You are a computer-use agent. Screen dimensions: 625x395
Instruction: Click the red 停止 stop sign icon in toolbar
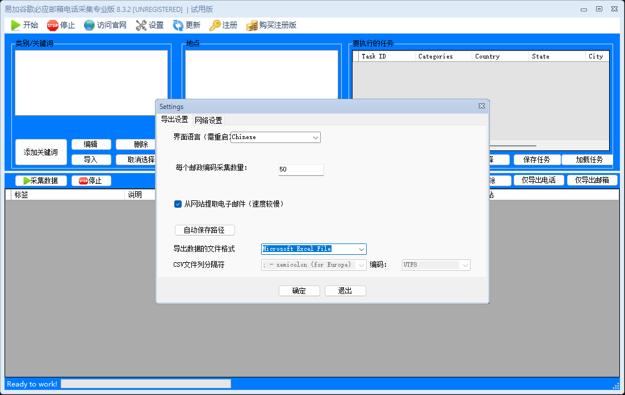coord(53,26)
